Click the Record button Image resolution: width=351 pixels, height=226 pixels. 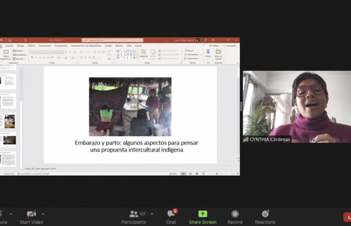235,217
